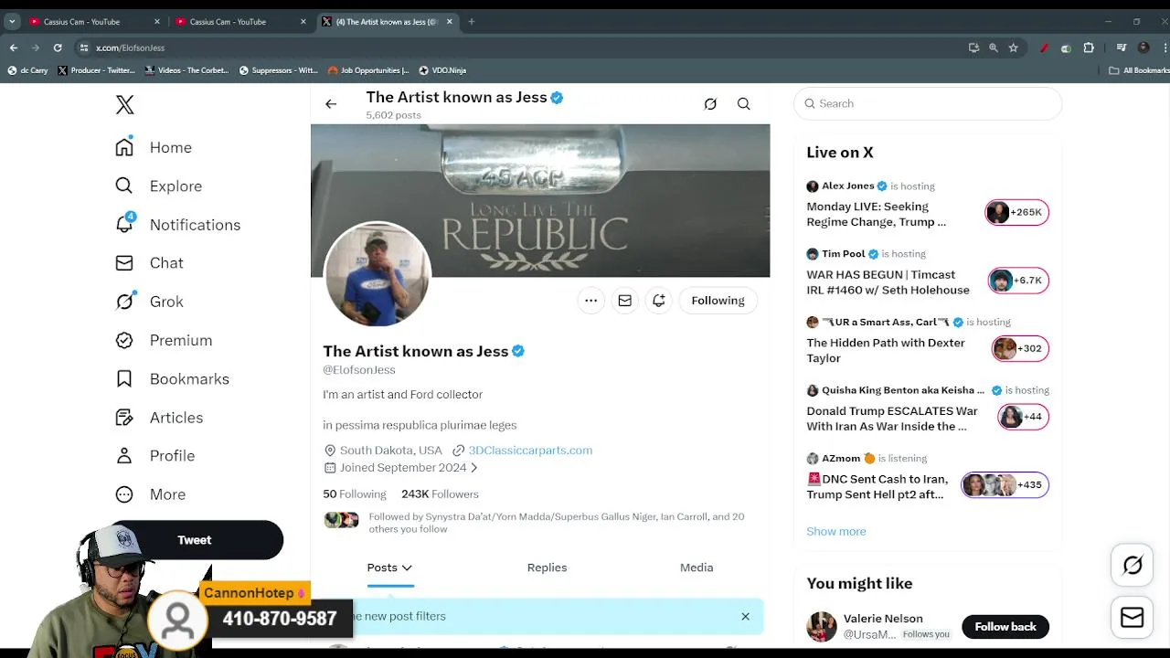Click the X Search input field

coord(928,103)
